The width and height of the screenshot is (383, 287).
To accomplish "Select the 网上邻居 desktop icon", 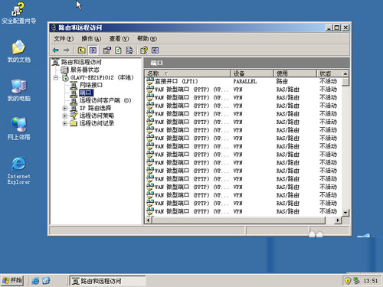I will [x=18, y=129].
